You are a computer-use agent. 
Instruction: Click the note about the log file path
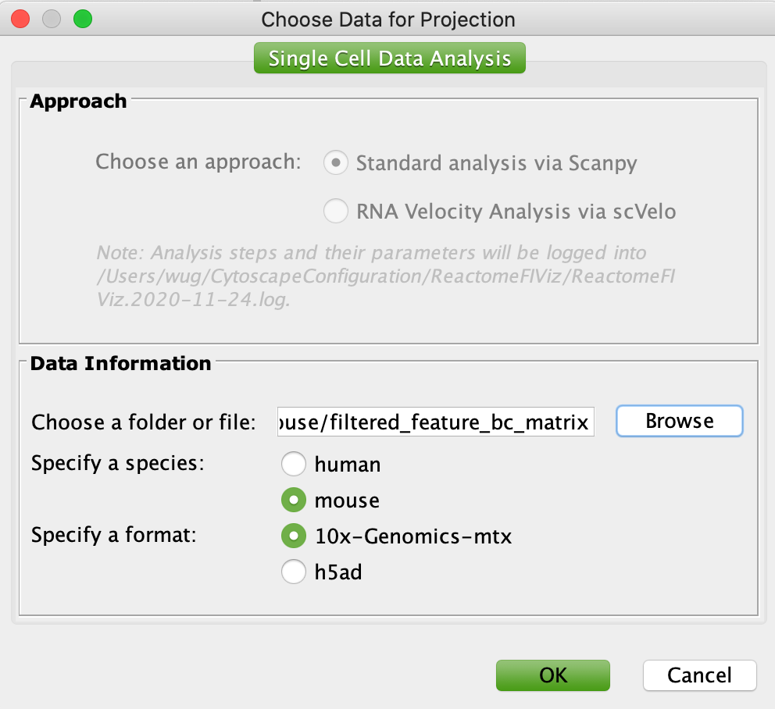coord(386,276)
